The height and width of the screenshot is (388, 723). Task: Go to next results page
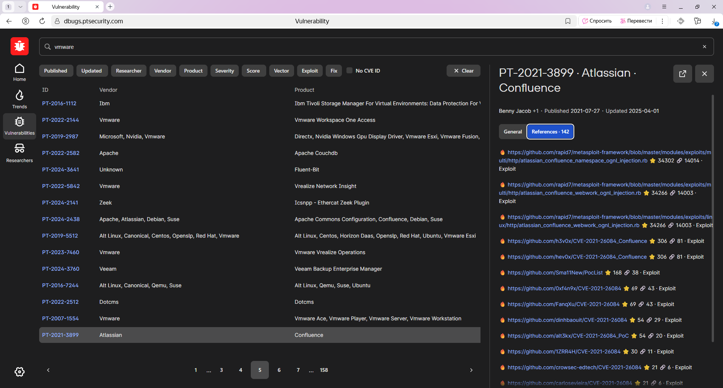pyautogui.click(x=471, y=370)
